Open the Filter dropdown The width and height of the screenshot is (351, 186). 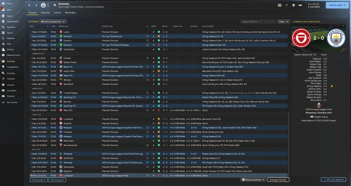coord(284,21)
